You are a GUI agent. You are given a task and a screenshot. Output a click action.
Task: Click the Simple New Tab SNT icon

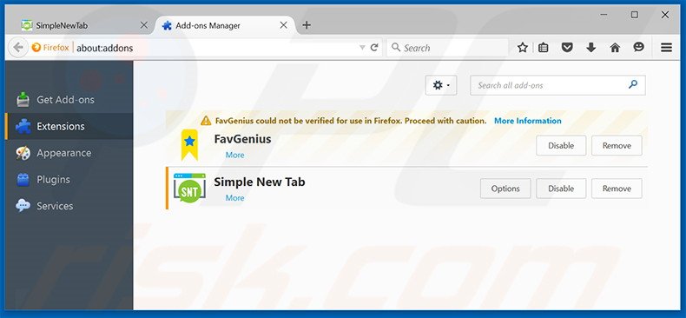click(189, 189)
